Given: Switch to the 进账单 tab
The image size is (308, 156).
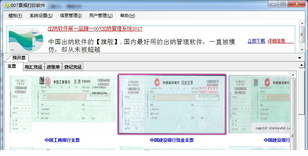Looking at the screenshot, I should [53, 67].
